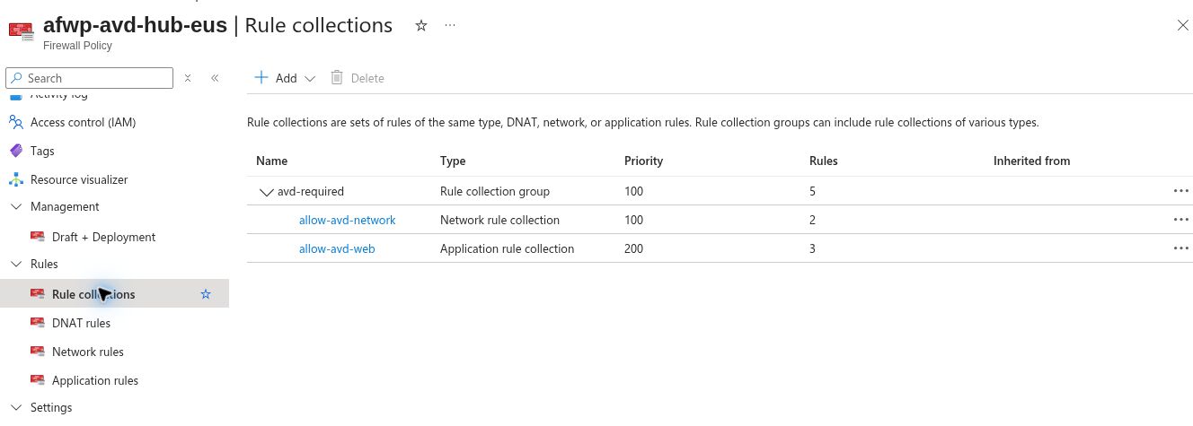Image resolution: width=1193 pixels, height=426 pixels.
Task: Toggle favorite star on Rule collections item
Action: (x=206, y=294)
